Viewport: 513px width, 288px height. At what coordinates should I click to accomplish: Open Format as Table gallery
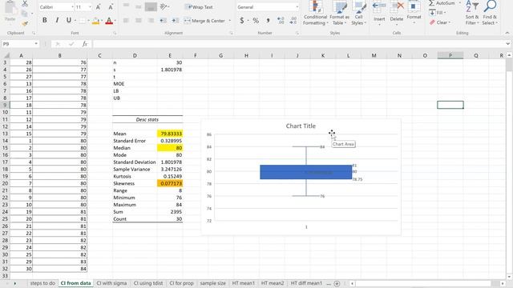point(339,13)
